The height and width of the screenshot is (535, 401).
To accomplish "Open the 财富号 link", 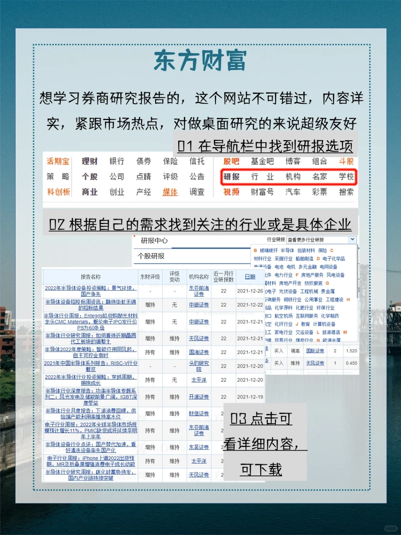I will coord(262,192).
